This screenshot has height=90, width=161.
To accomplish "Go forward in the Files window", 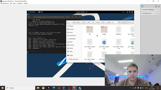I will tap(71, 22).
